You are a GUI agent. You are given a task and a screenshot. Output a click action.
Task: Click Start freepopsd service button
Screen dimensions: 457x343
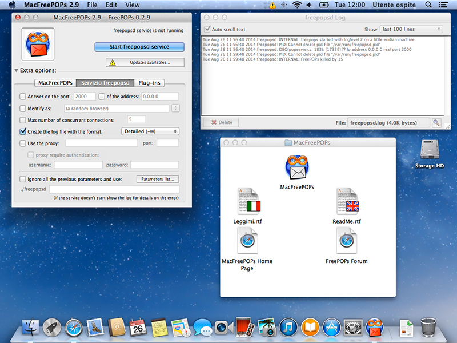(x=139, y=47)
